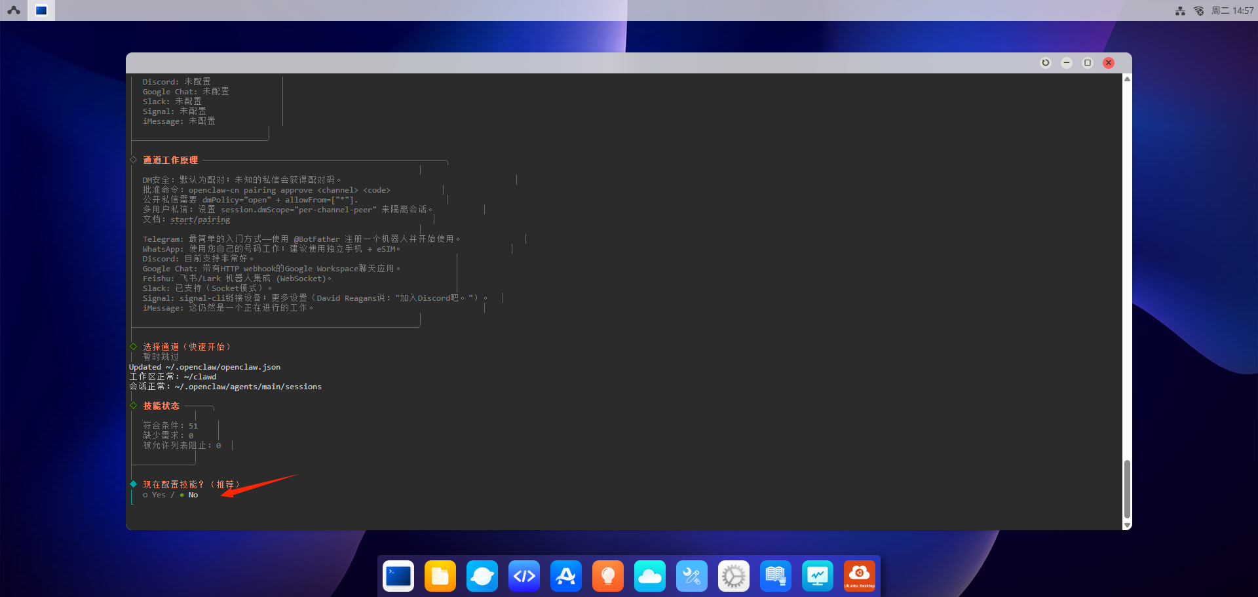Image resolution: width=1258 pixels, height=597 pixels.
Task: Open system settings gear in dock
Action: [x=734, y=576]
